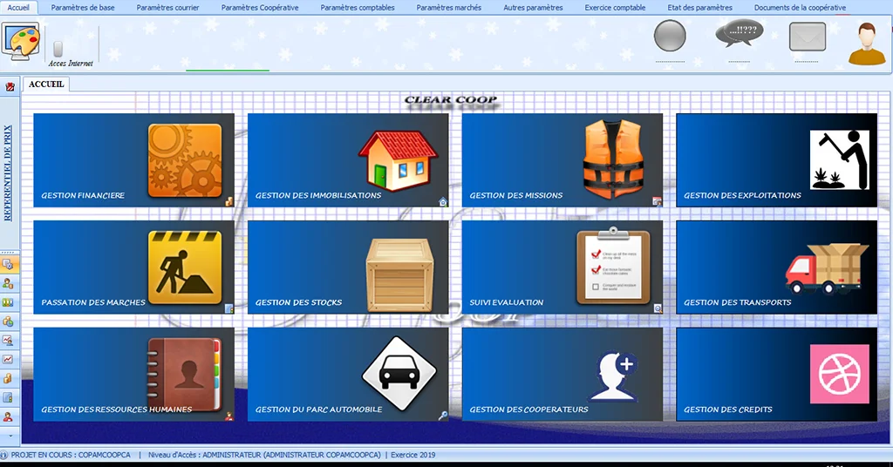Click the paint palette monitor icon

pyautogui.click(x=21, y=42)
